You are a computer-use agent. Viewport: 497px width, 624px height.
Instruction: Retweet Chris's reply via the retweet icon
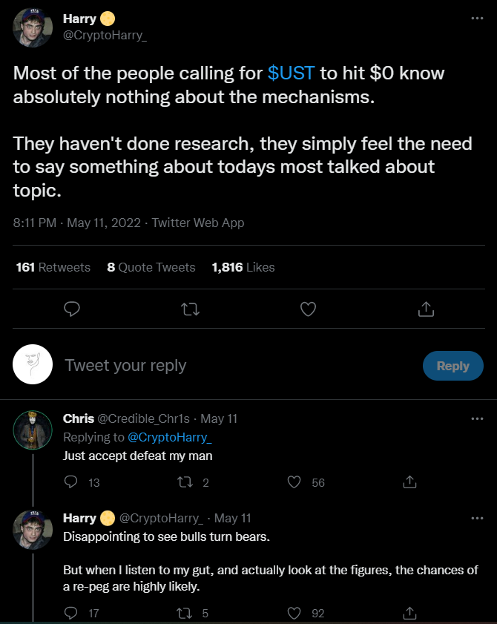pyautogui.click(x=187, y=482)
